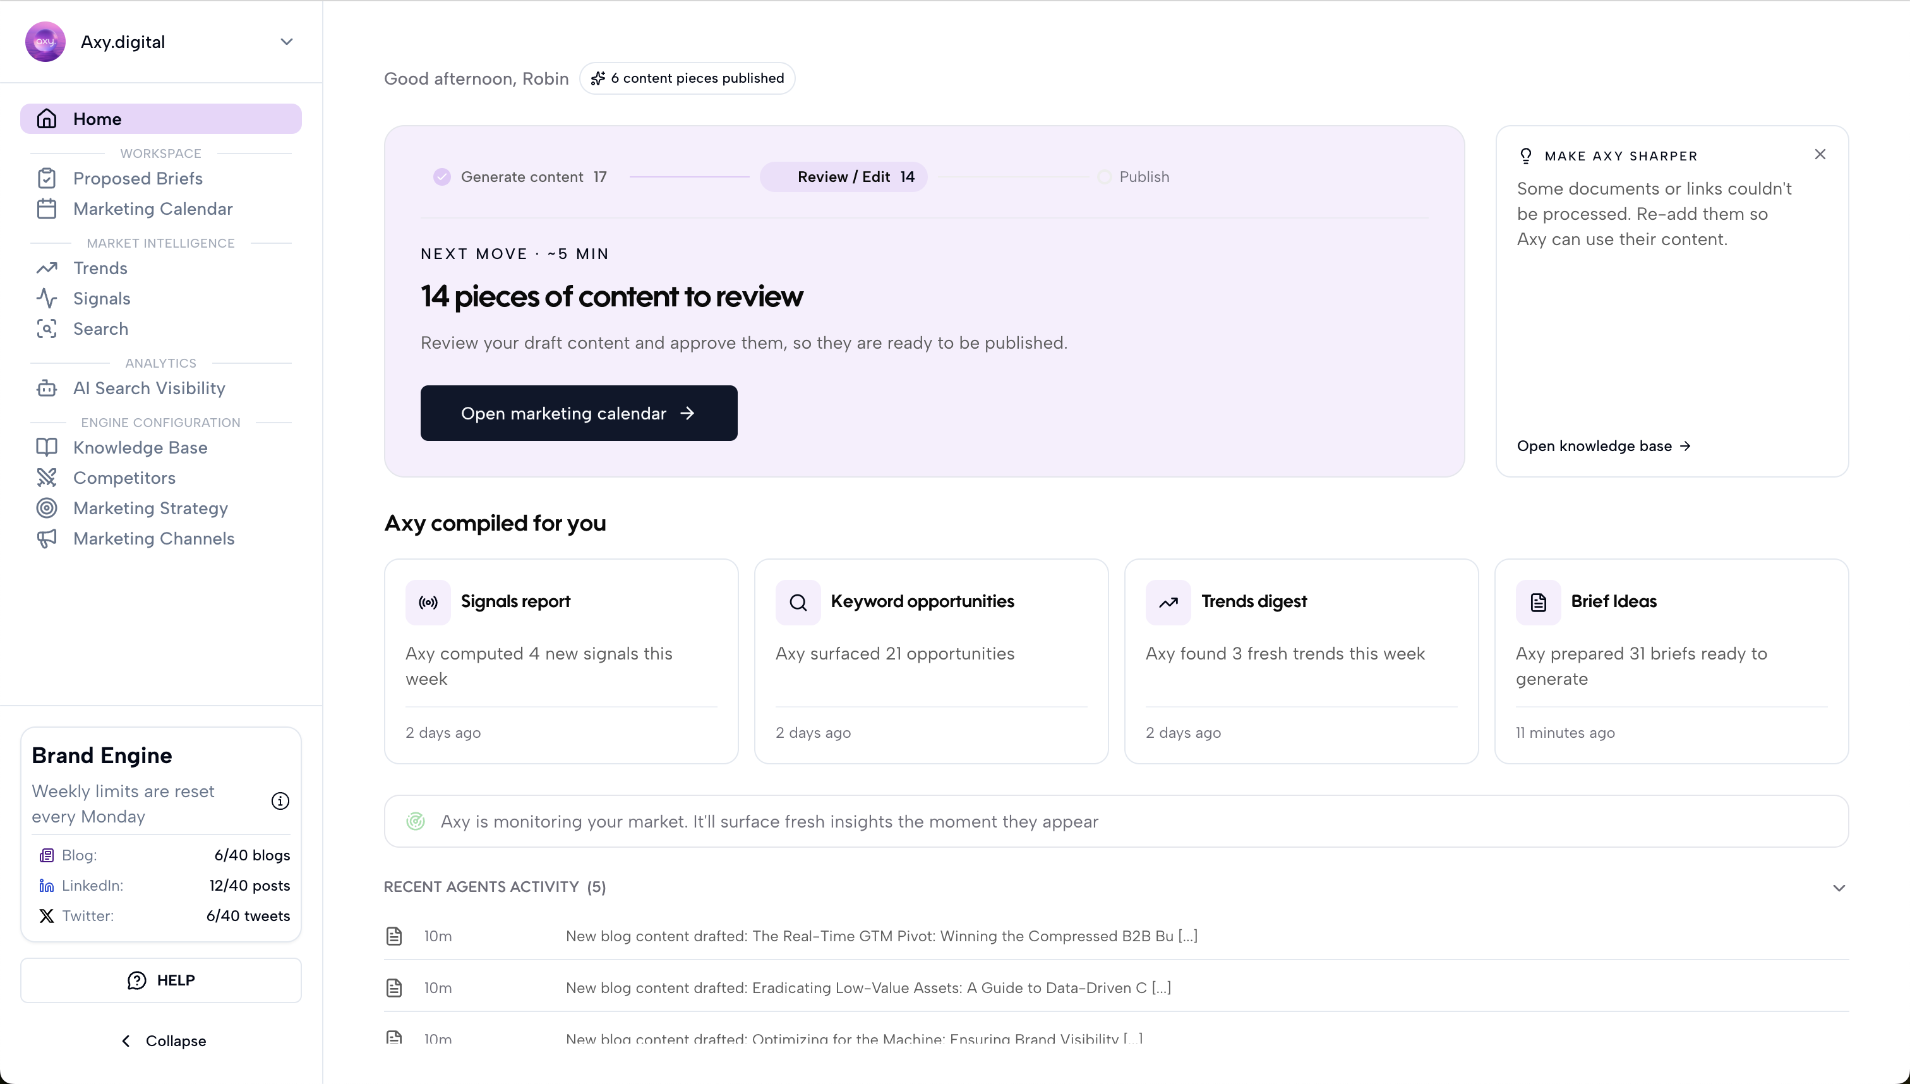Image resolution: width=1910 pixels, height=1084 pixels.
Task: Click the Marketing Channels megaphone icon
Action: coord(47,539)
